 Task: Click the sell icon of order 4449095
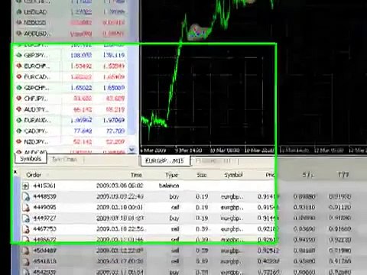(25, 207)
